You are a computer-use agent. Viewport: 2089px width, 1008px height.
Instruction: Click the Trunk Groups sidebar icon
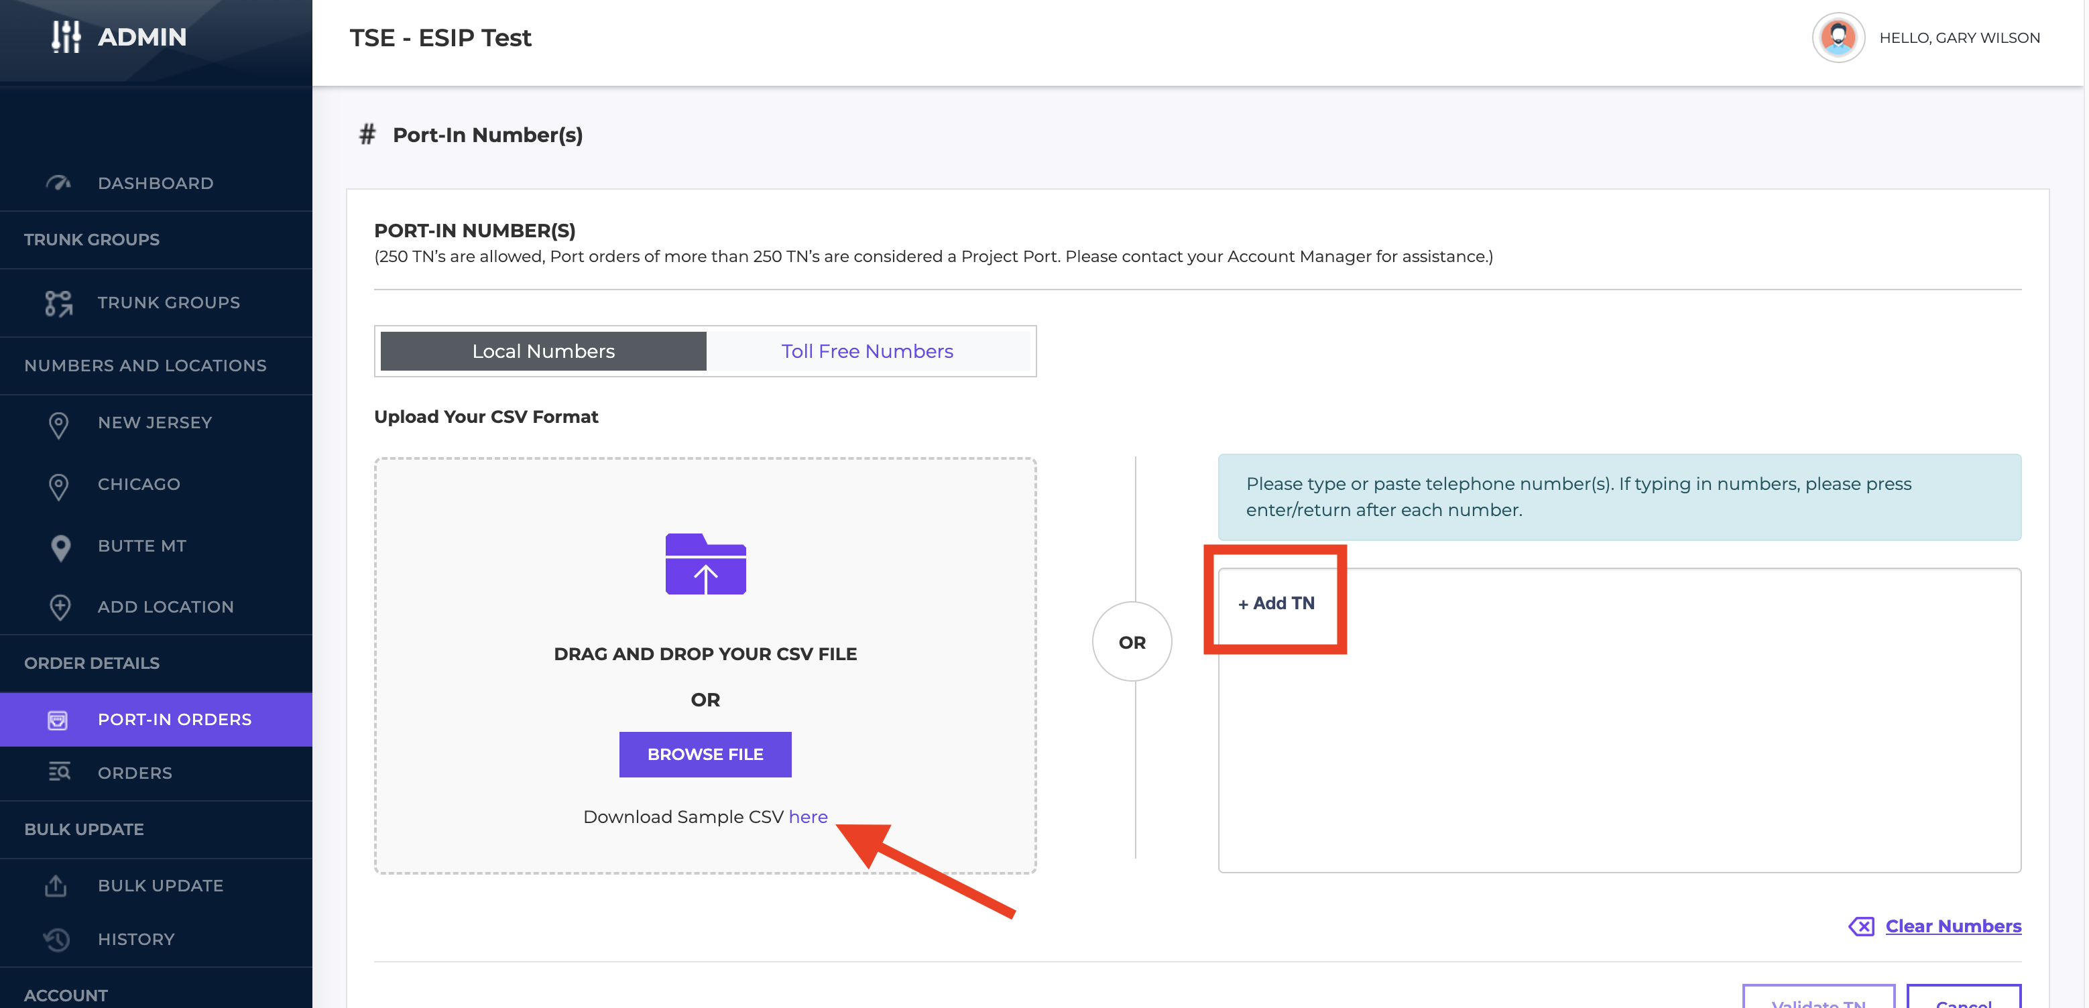pyautogui.click(x=58, y=304)
